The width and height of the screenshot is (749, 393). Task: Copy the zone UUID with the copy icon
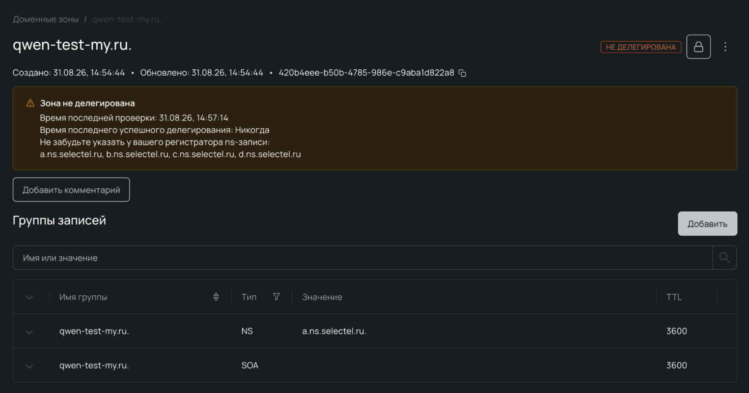(x=462, y=73)
